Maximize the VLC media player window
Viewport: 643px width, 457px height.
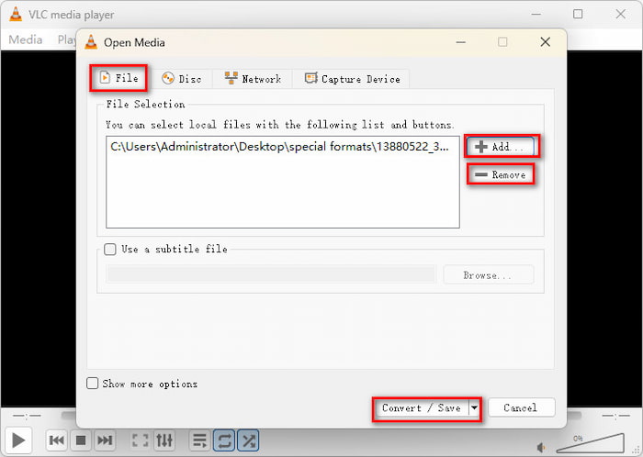point(578,14)
